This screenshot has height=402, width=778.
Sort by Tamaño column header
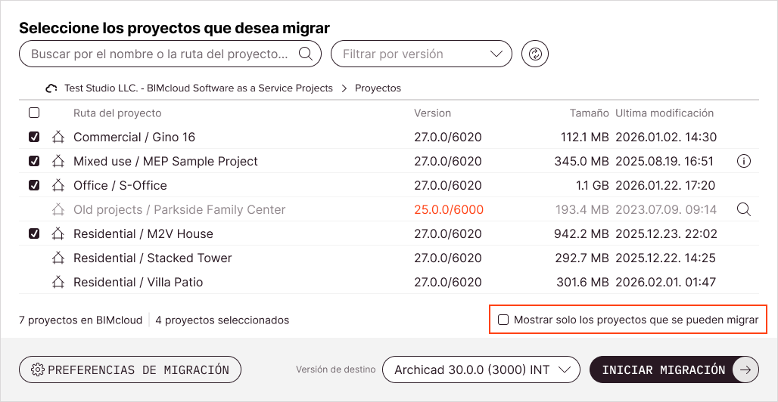[589, 113]
